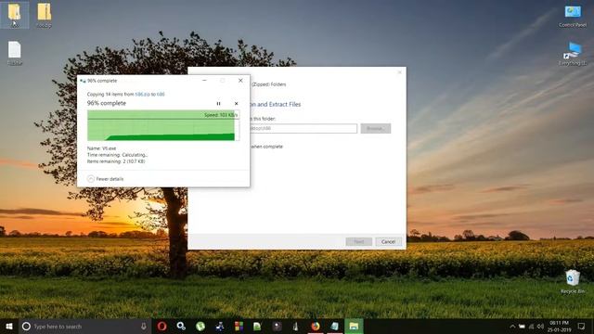Open the round green app on taskbar
The image size is (594, 334).
200,326
